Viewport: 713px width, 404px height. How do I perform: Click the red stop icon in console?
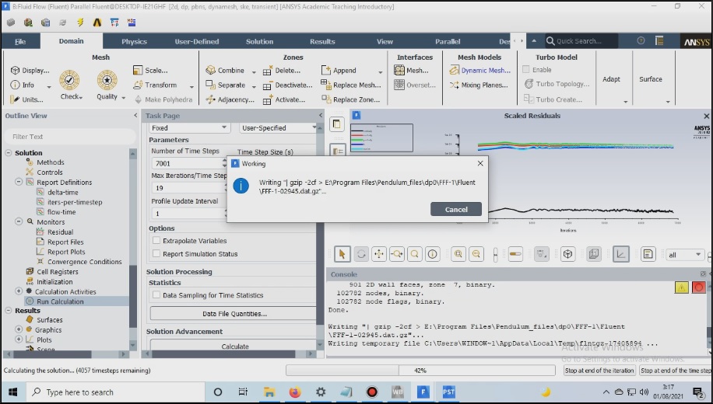pos(699,287)
